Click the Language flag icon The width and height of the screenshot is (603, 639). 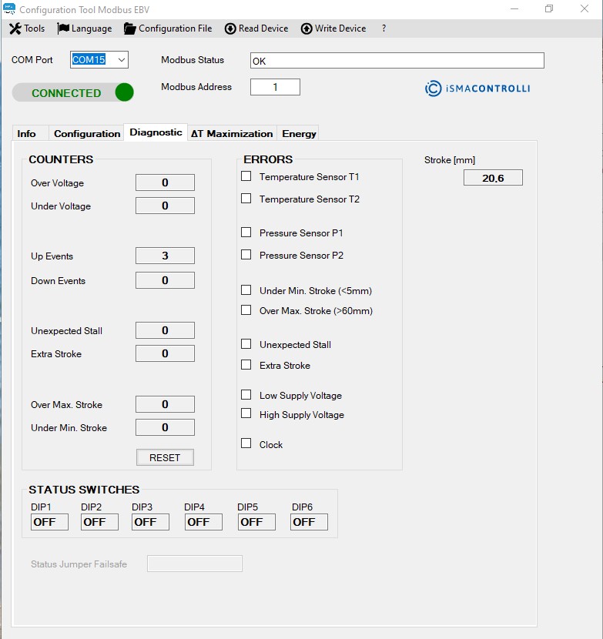pos(63,28)
